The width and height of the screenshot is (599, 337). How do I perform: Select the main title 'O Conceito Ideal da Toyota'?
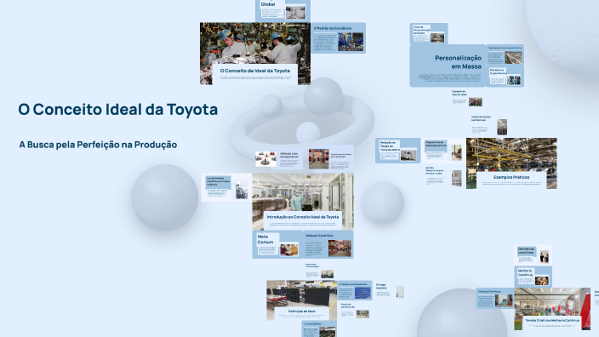[x=118, y=110]
